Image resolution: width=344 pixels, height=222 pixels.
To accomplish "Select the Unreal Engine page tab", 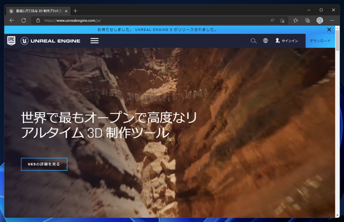I will (38, 11).
